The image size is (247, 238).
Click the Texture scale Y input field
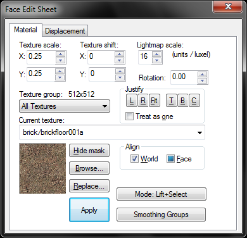41,74
